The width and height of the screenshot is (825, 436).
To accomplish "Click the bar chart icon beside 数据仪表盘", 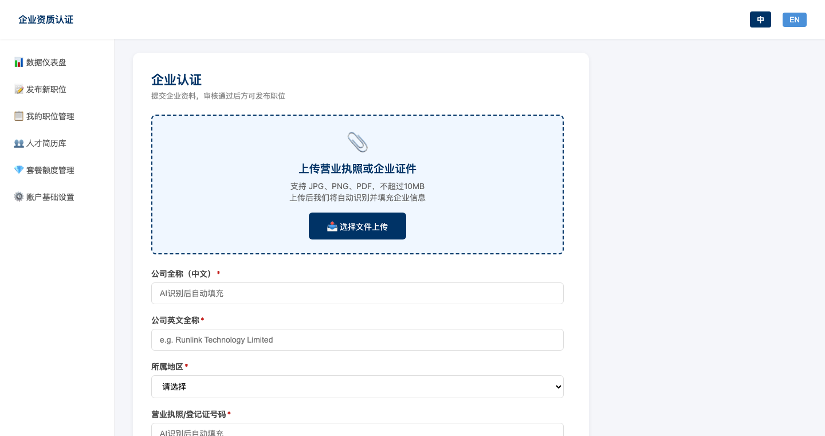I will tap(19, 62).
